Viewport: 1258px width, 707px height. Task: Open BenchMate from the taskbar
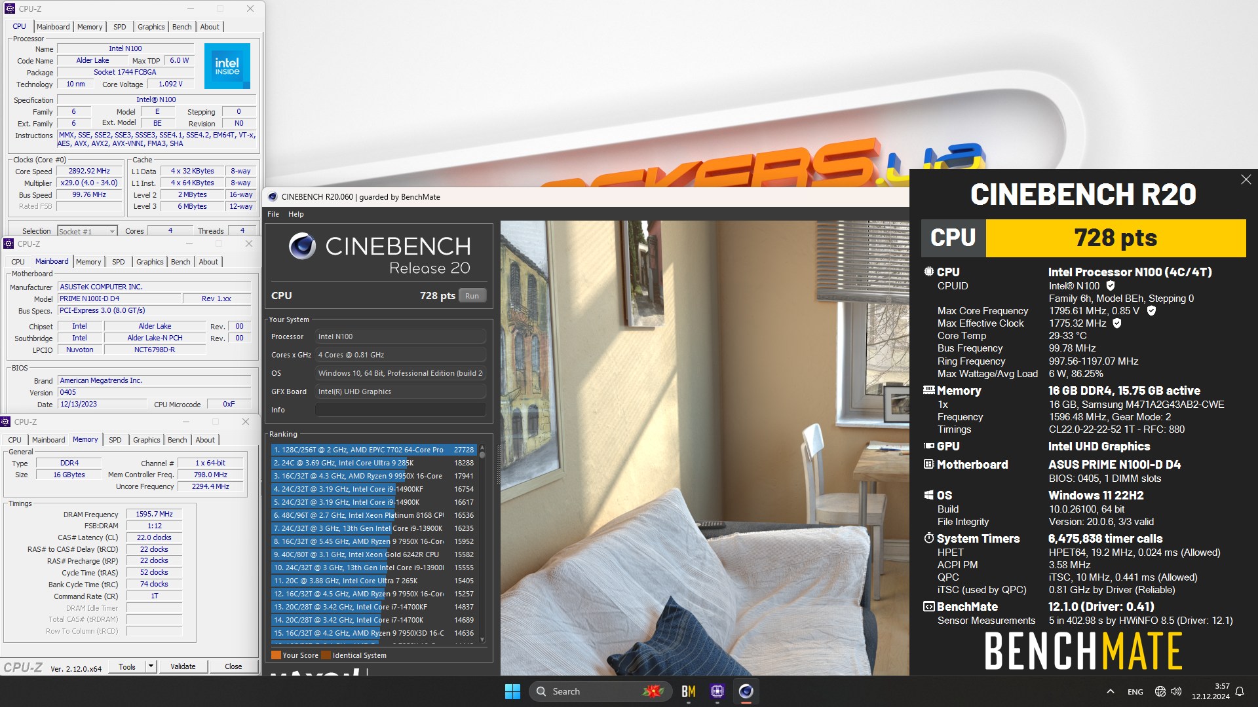tap(688, 691)
